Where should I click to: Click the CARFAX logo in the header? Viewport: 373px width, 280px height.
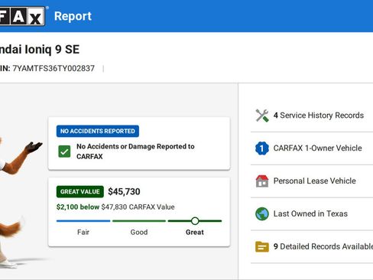click(x=22, y=16)
